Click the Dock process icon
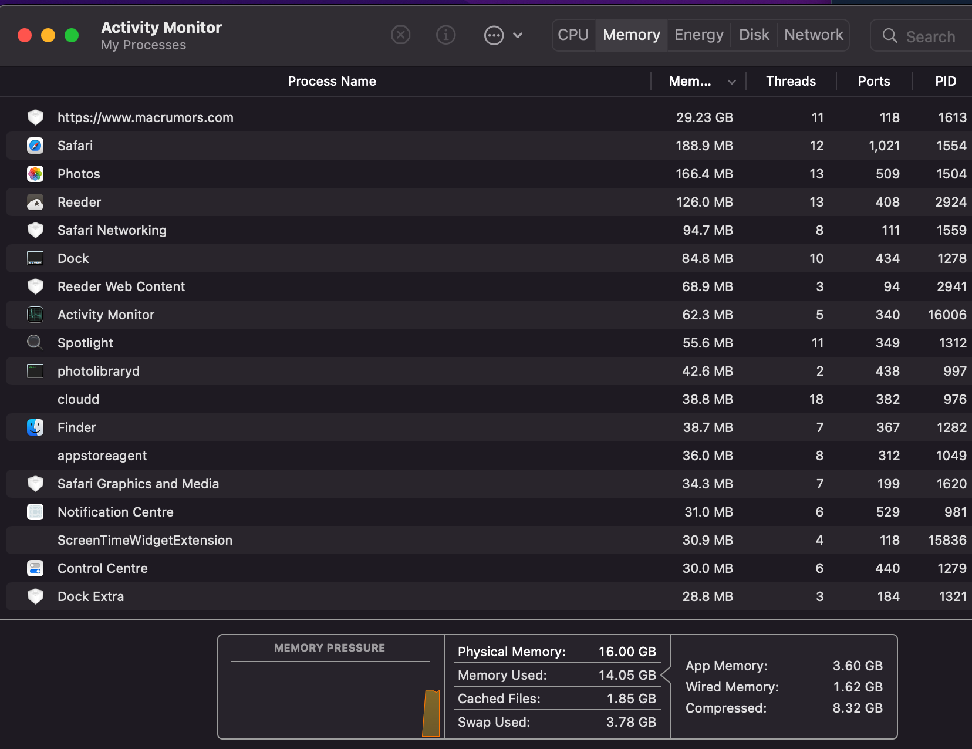The image size is (972, 749). tap(35, 258)
